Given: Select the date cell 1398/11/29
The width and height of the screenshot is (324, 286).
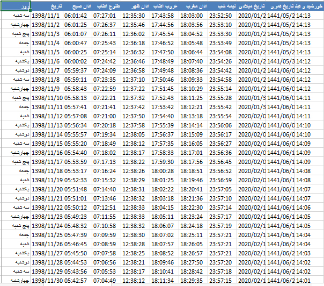Looking at the screenshot, I should pos(47,271).
